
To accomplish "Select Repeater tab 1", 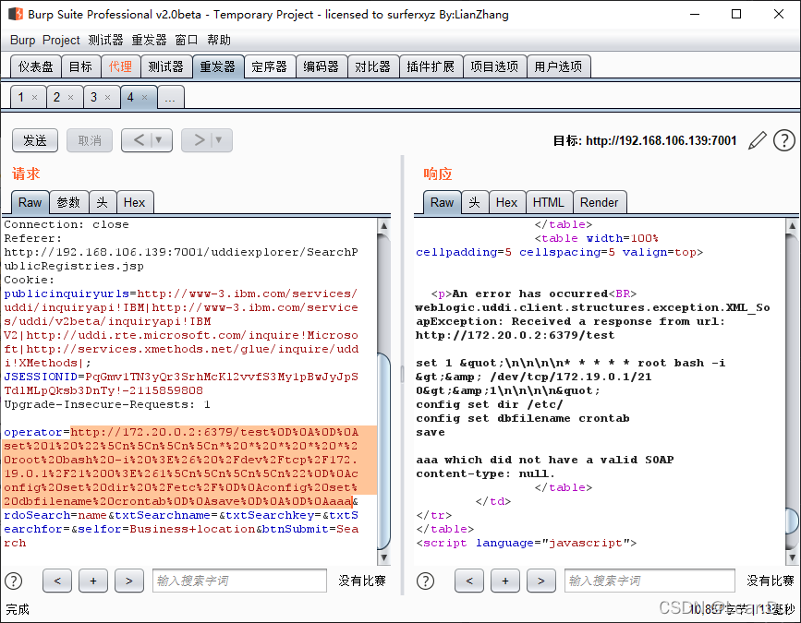I will pos(21,97).
